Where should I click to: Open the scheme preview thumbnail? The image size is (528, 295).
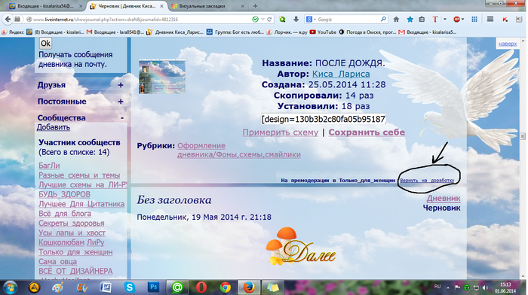pos(162,77)
